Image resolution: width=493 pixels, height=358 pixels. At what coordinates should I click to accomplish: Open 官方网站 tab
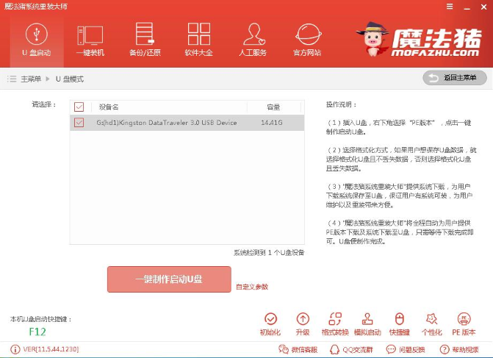(x=308, y=40)
